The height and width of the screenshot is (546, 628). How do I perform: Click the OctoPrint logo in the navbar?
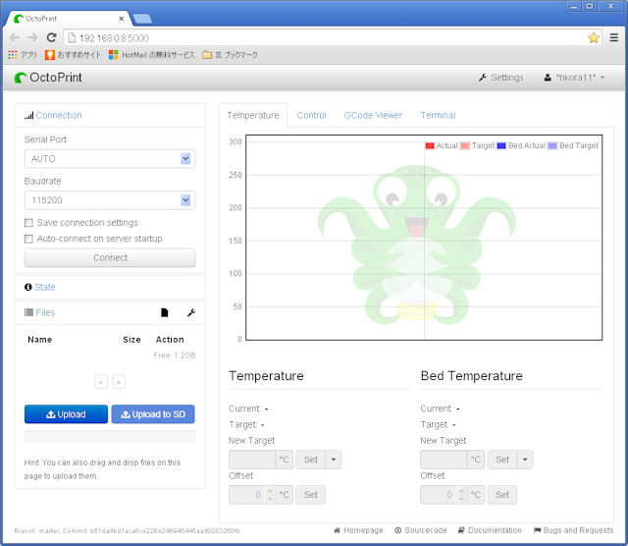coord(48,78)
